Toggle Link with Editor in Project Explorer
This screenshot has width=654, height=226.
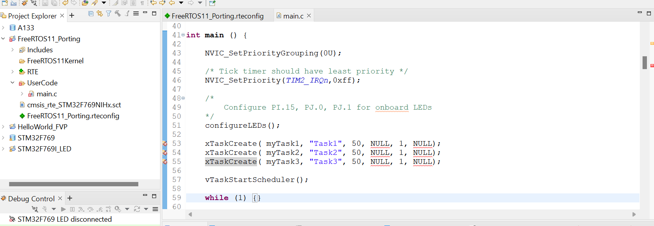(x=100, y=14)
